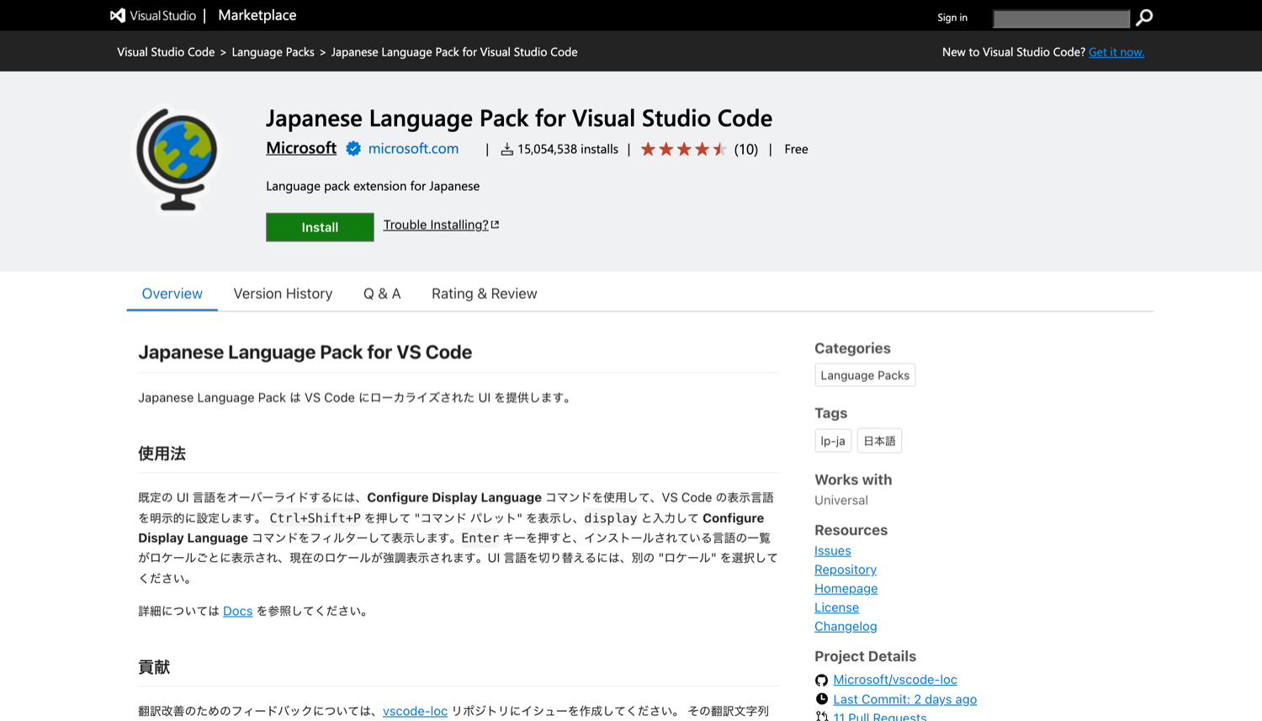This screenshot has height=721, width=1262.
Task: Open the Marketplace header link
Action: [257, 15]
